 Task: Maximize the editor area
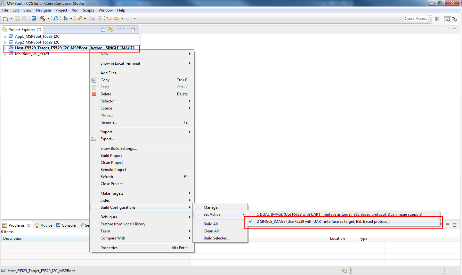(x=455, y=29)
